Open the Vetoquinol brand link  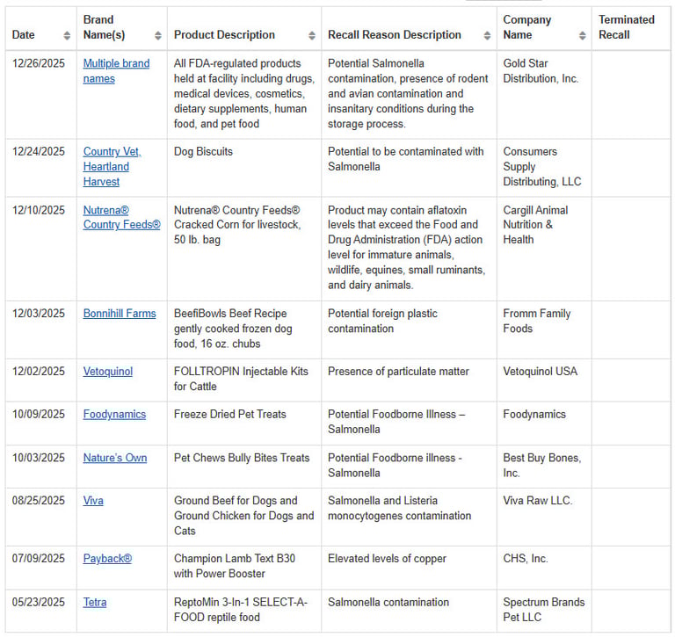[107, 372]
